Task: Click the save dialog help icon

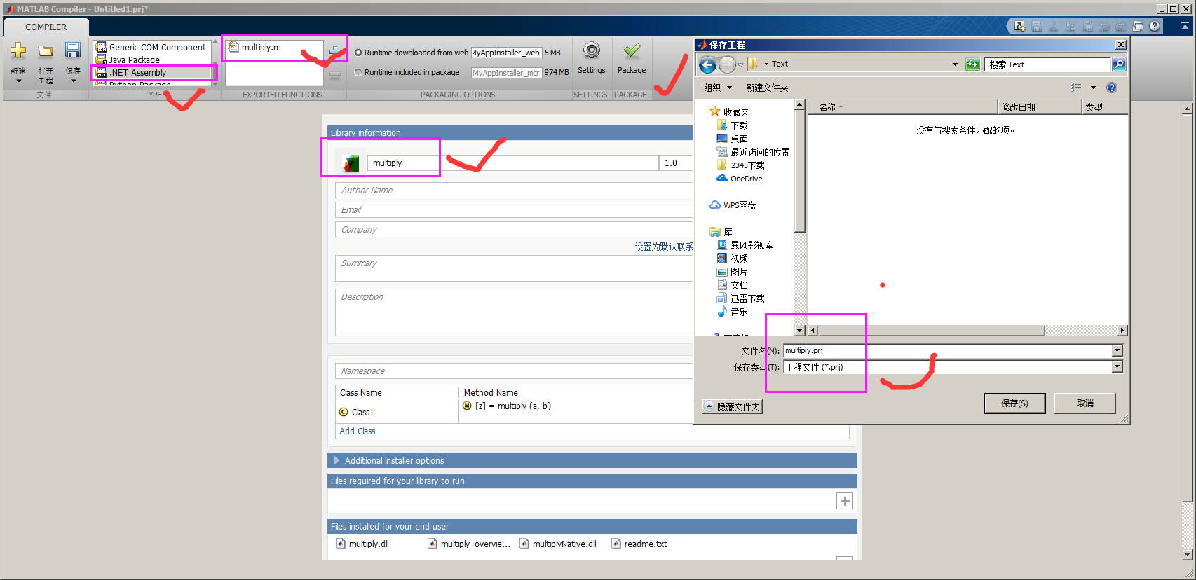Action: [1112, 88]
